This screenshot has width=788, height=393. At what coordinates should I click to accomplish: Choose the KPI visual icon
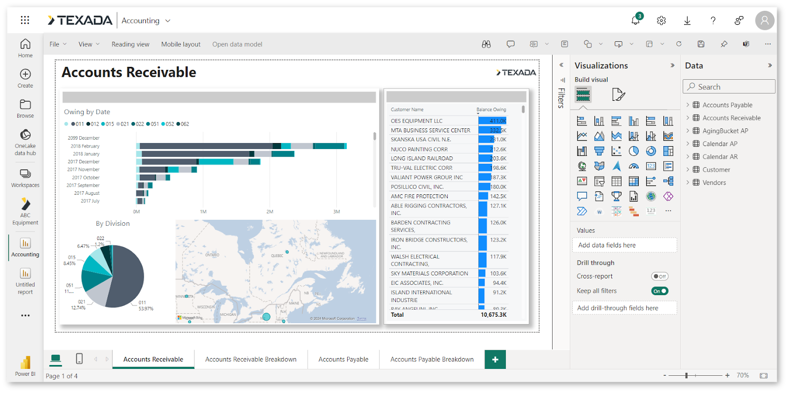click(x=582, y=181)
